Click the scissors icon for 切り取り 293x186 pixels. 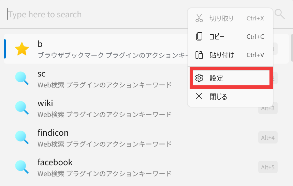(199, 18)
